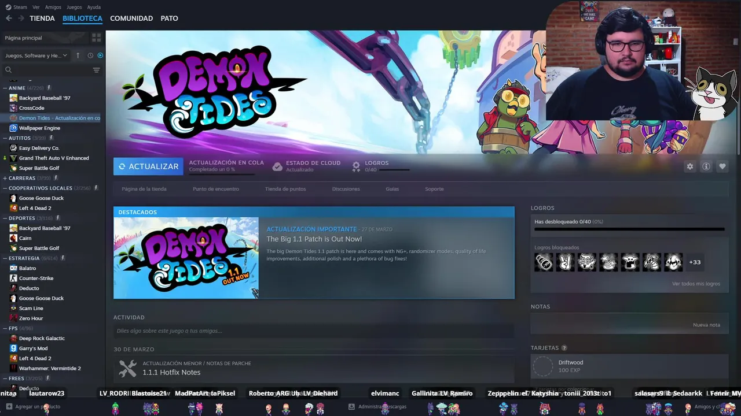Image resolution: width=741 pixels, height=416 pixels.
Task: Open collections grid view beside Página principal
Action: [96, 38]
